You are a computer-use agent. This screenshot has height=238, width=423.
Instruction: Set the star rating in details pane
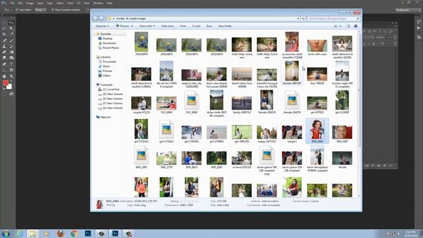pos(189,201)
